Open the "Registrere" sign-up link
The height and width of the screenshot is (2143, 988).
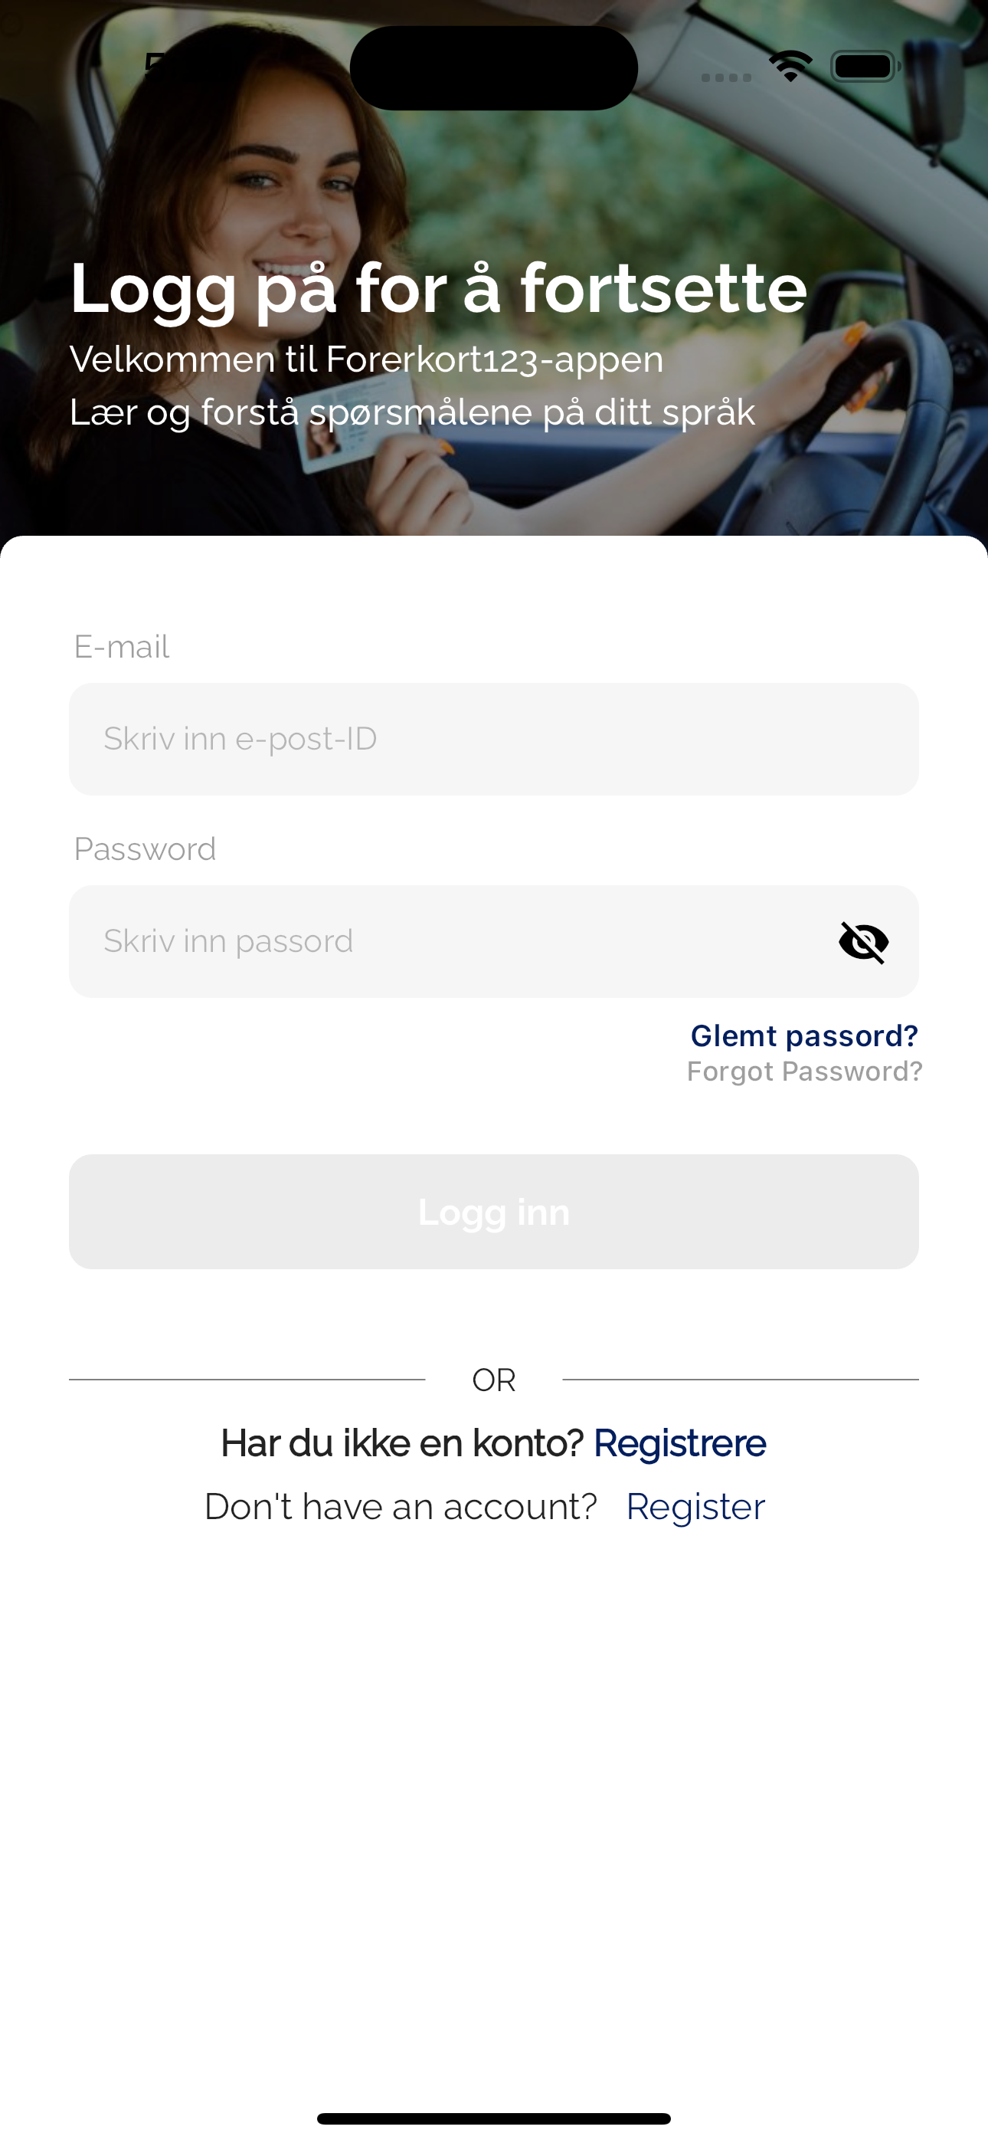tap(679, 1443)
